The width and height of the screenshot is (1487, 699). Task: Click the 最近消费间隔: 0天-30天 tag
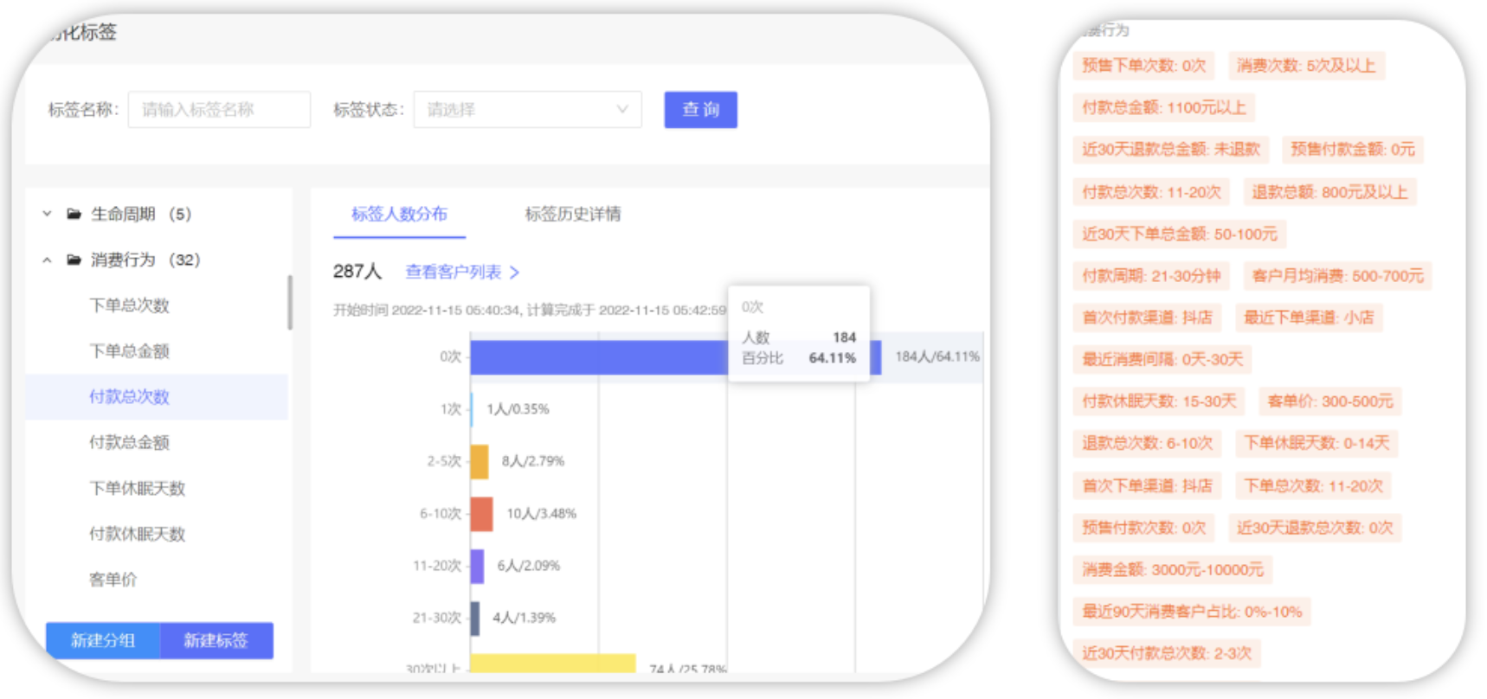point(1162,359)
